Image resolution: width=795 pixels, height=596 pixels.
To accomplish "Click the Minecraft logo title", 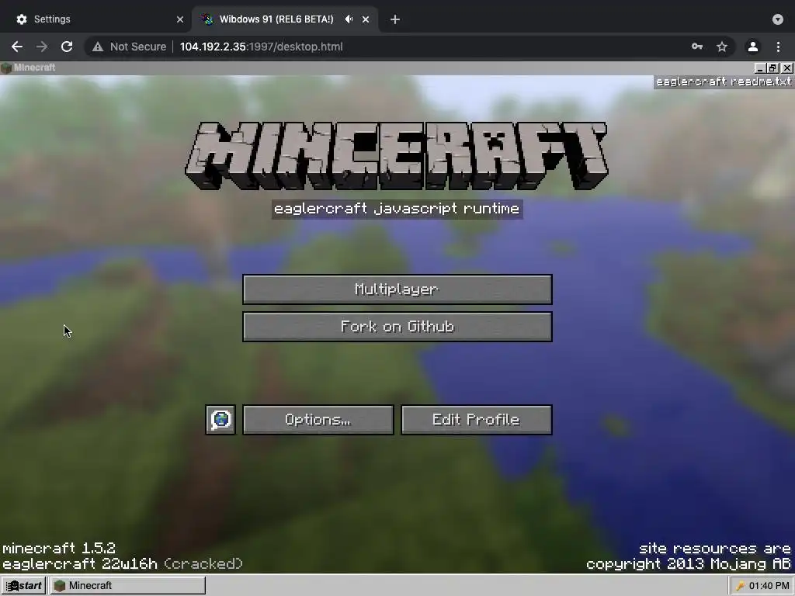I will click(x=397, y=156).
